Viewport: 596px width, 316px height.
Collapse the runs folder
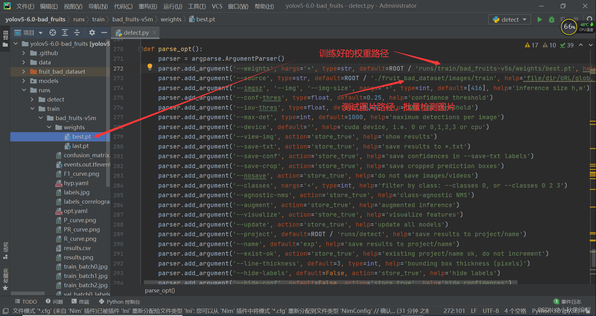pyautogui.click(x=24, y=90)
